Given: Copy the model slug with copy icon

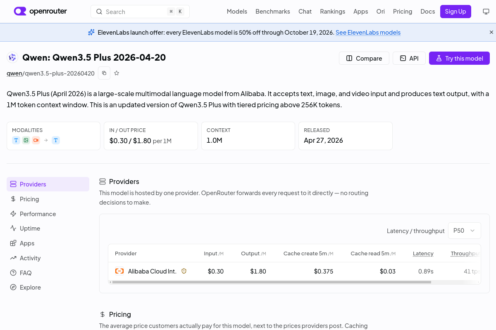Looking at the screenshot, I should point(104,73).
